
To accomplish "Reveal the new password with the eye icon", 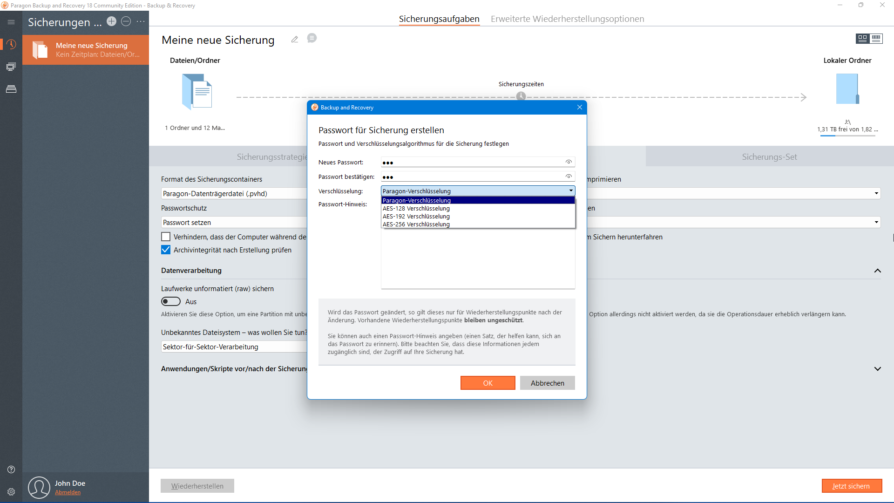I will point(569,162).
